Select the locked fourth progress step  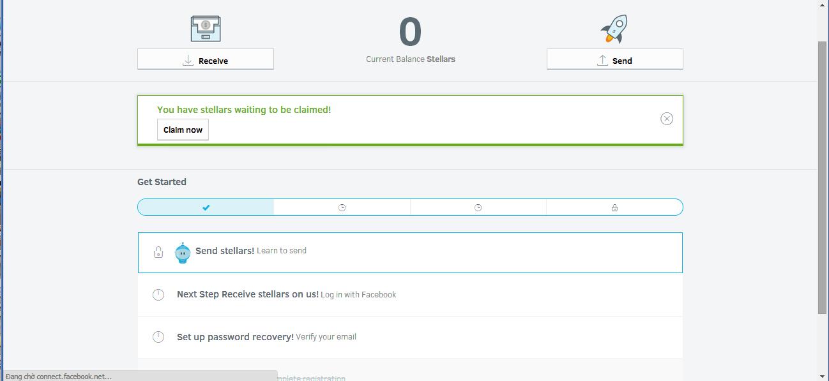(614, 207)
